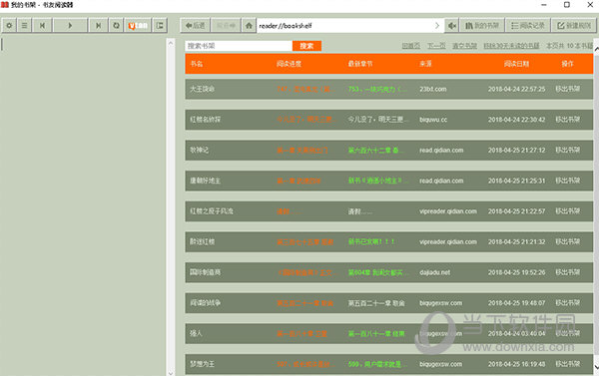The width and height of the screenshot is (599, 376).
Task: Open book 牧神记
Action: (200, 150)
